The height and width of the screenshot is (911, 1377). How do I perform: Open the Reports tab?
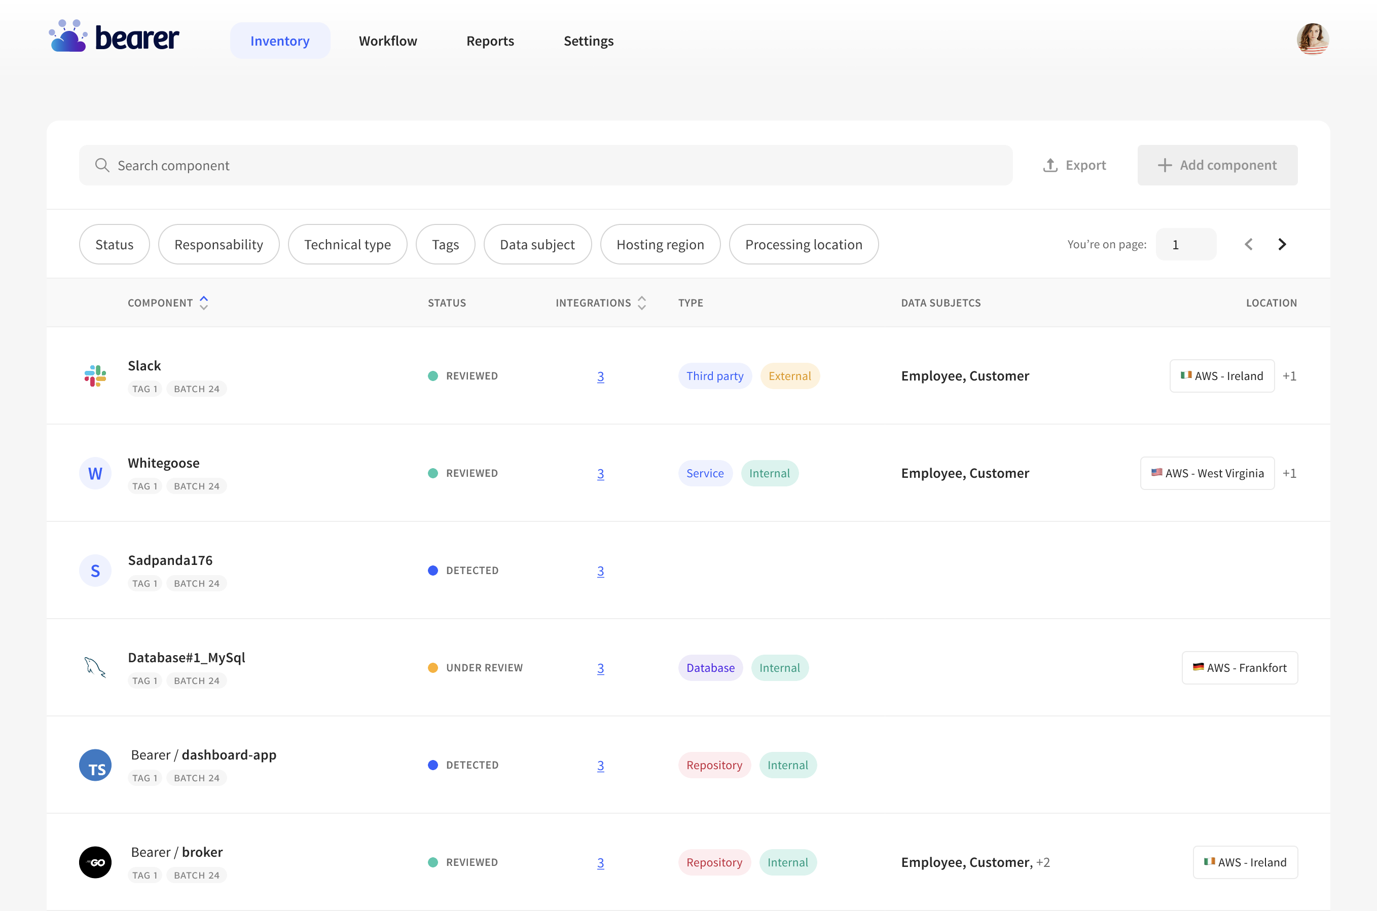(490, 41)
